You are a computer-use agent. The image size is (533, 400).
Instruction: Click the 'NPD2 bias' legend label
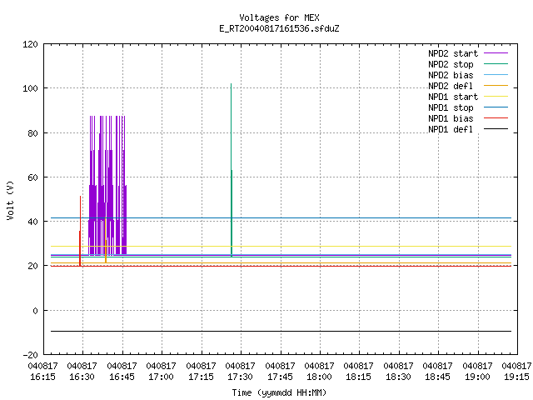(451, 75)
